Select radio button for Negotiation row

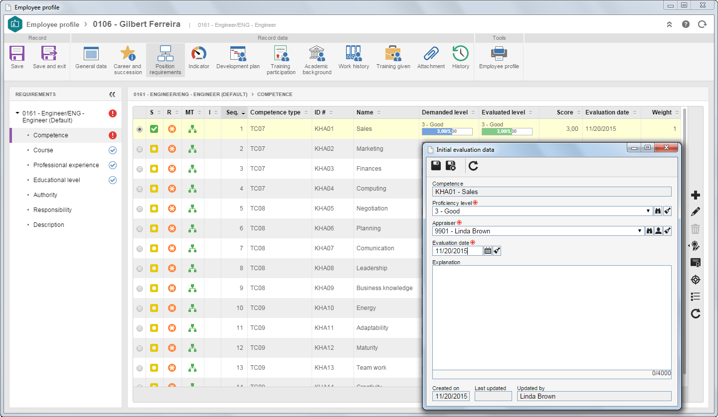pyautogui.click(x=139, y=208)
